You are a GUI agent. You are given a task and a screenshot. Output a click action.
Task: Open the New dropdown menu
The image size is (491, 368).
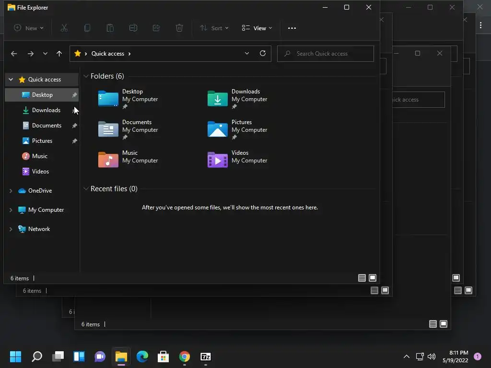point(28,28)
